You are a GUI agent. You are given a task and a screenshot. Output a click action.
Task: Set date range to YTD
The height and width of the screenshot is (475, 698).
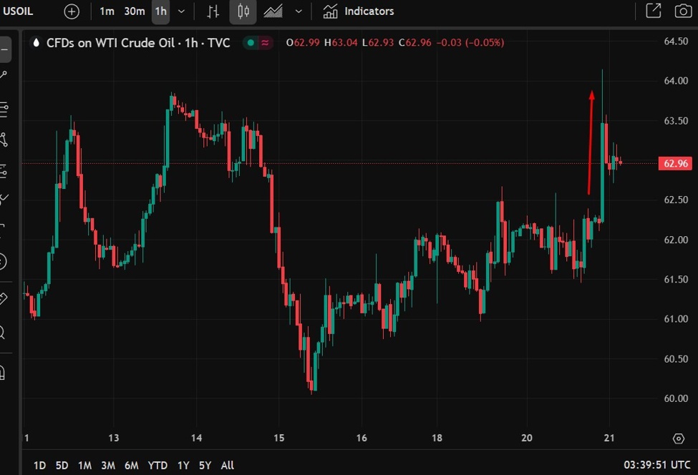click(157, 465)
